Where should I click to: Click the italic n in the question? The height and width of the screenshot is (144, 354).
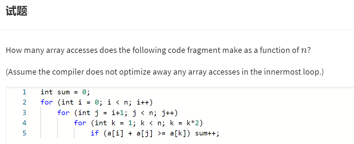coord(304,51)
